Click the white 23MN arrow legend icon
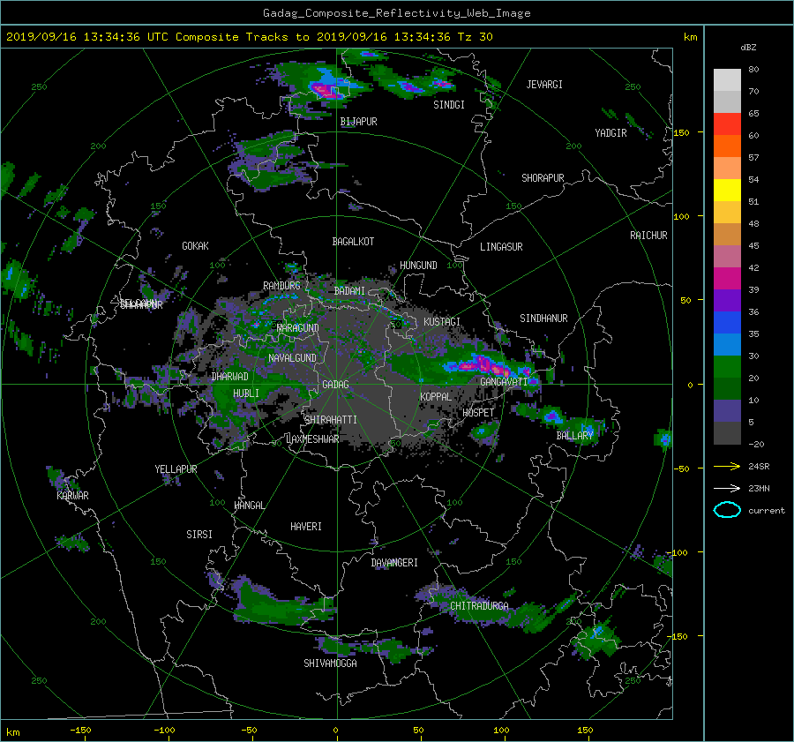794x742 pixels. 727,488
